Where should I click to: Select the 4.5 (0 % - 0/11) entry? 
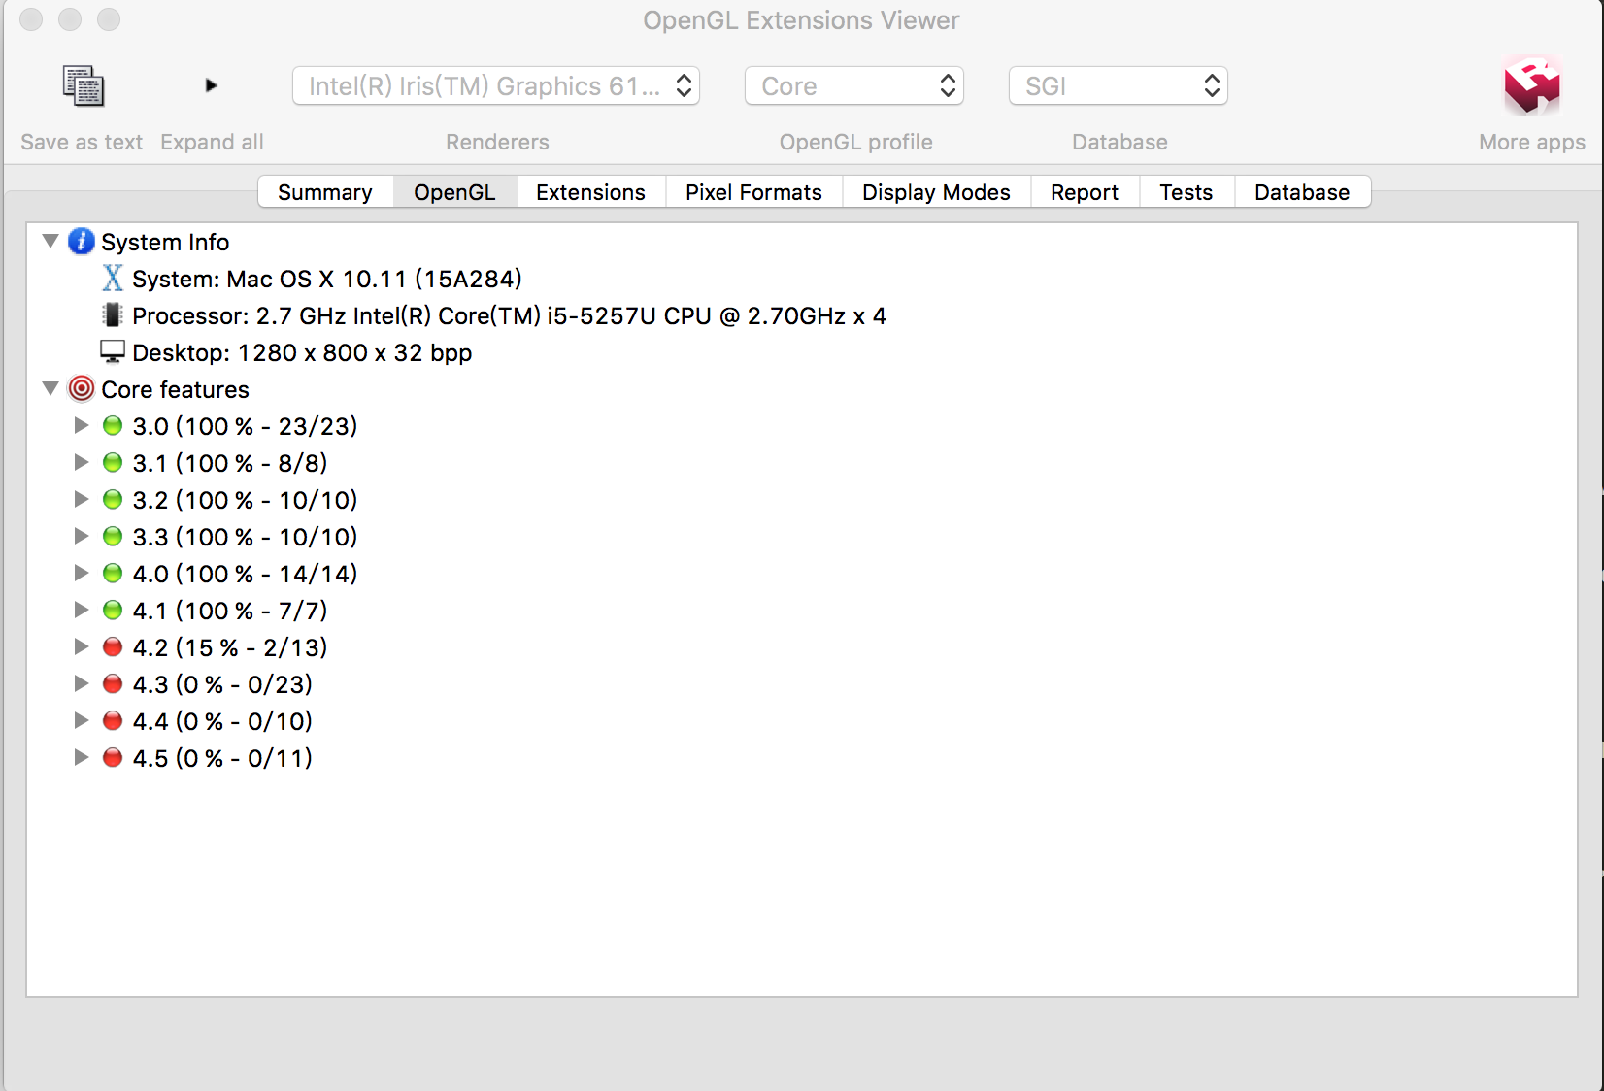[x=222, y=758]
